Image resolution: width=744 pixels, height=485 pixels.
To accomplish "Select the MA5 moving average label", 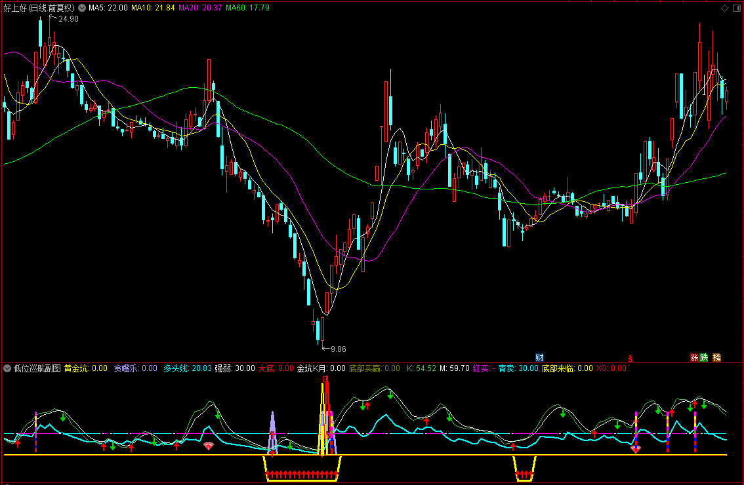I will (x=108, y=8).
